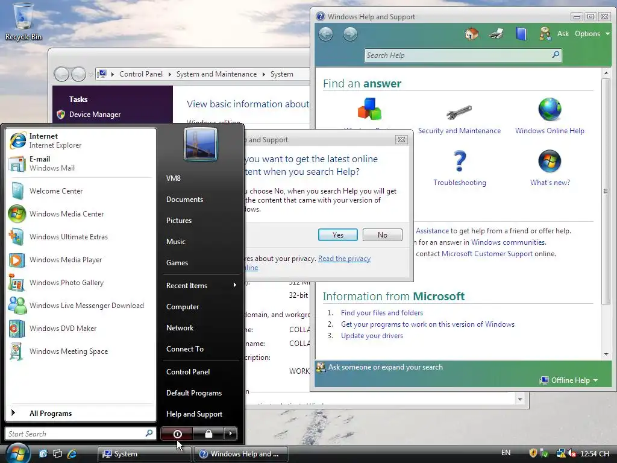The width and height of the screenshot is (617, 463).
Task: Click the search magnifier in Search Help box
Action: tap(556, 55)
